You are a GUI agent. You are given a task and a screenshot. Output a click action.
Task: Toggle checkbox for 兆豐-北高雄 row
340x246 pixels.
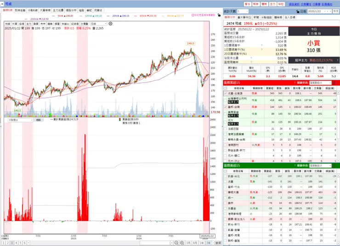pyautogui.click(x=226, y=93)
